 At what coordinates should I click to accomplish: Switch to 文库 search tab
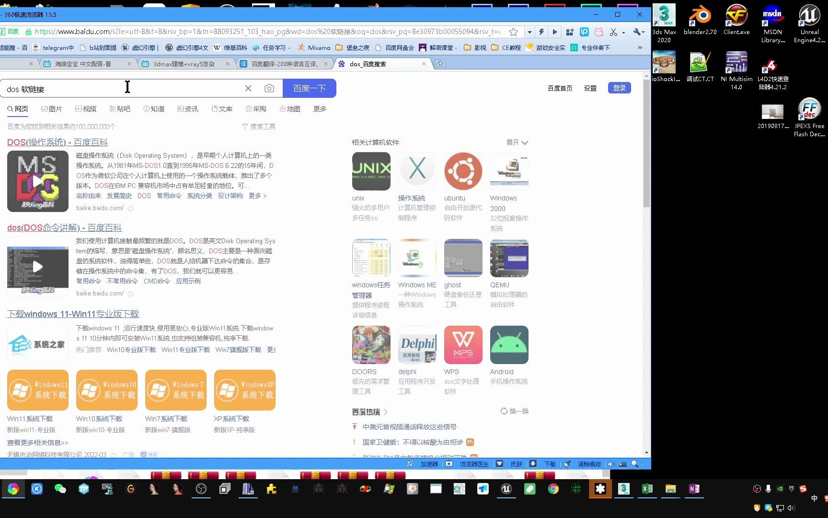[222, 109]
